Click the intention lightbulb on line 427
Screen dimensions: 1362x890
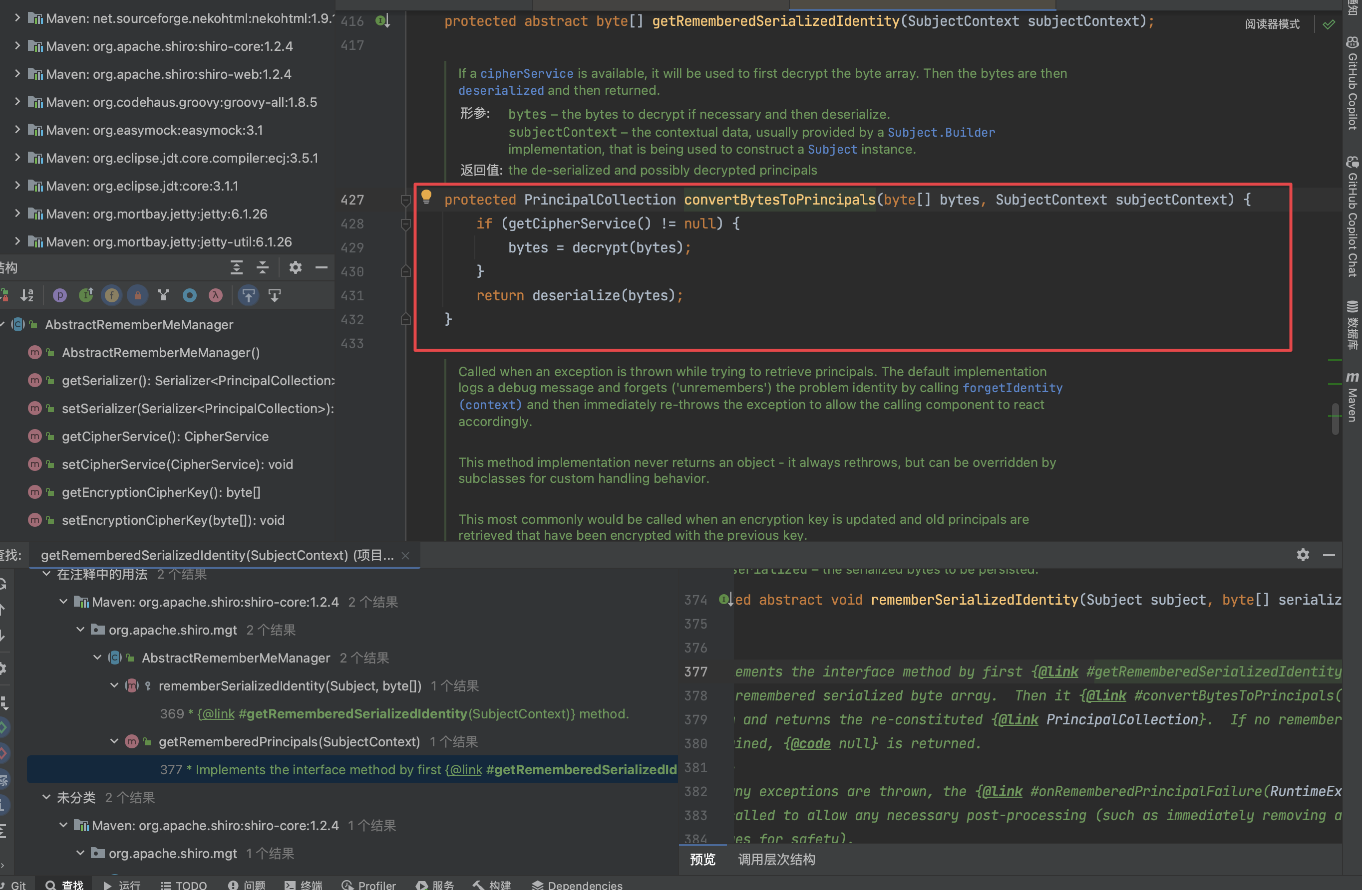coord(426,197)
